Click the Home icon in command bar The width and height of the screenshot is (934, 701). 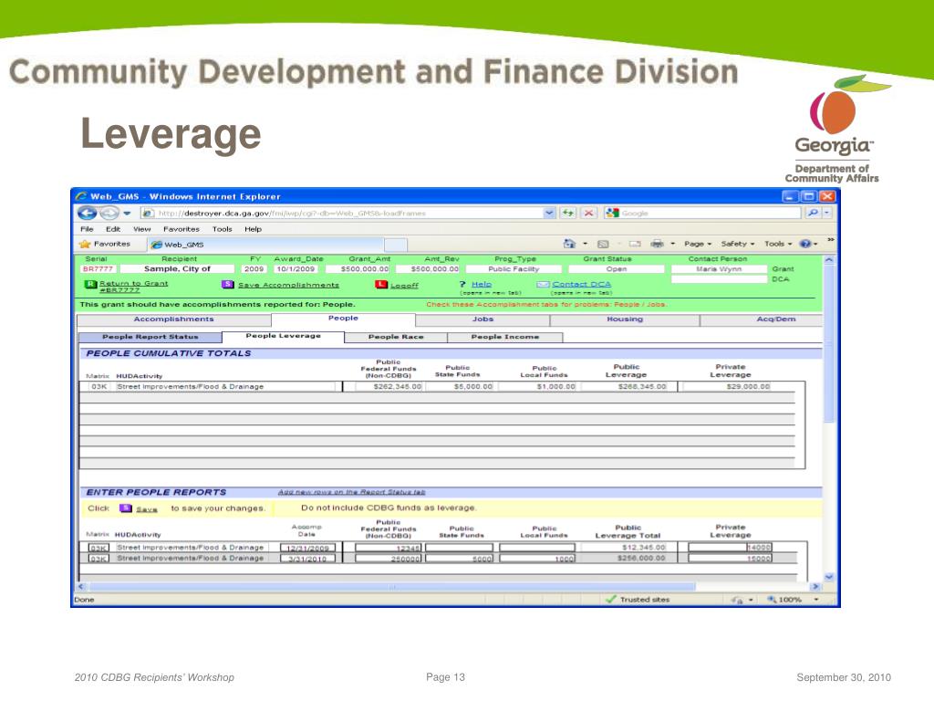(569, 244)
